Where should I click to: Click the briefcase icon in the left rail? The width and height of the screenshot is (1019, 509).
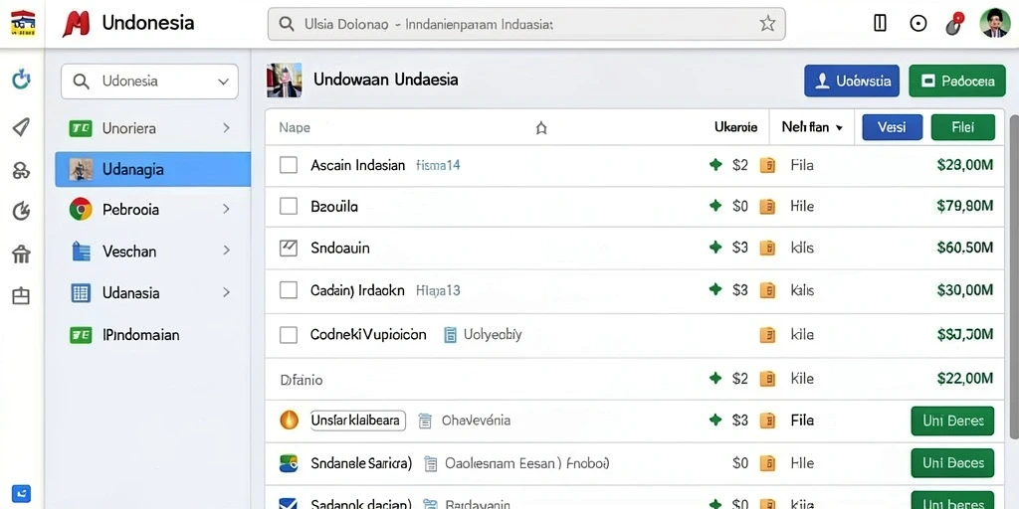(22, 296)
